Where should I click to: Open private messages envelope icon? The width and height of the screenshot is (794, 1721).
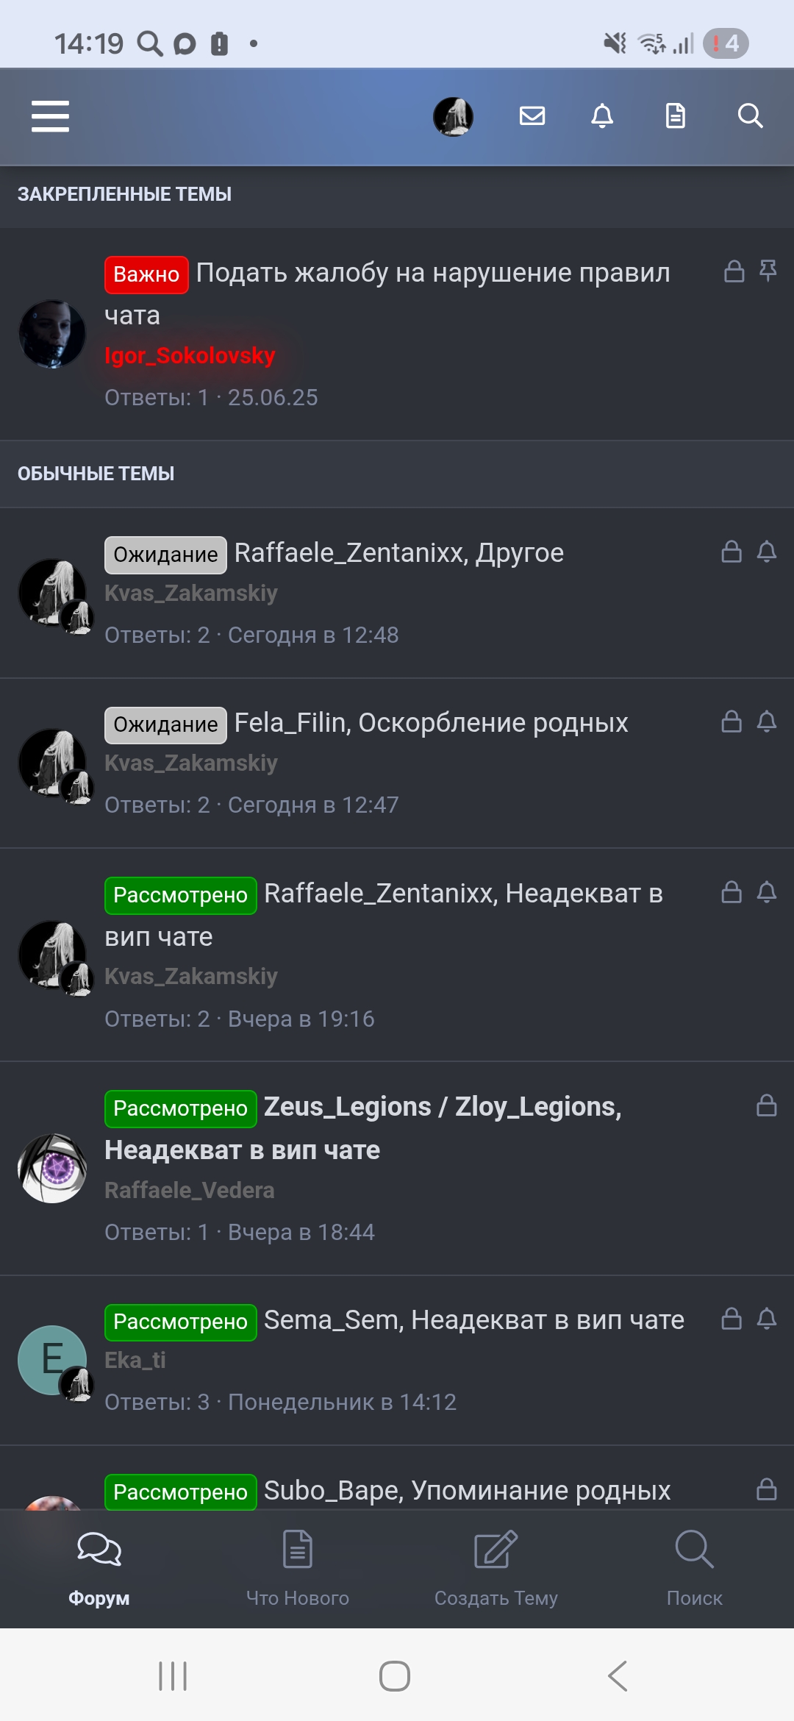(532, 115)
